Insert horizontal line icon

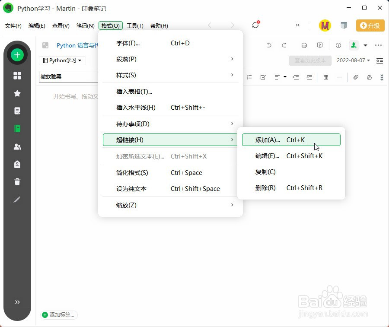tap(339, 77)
